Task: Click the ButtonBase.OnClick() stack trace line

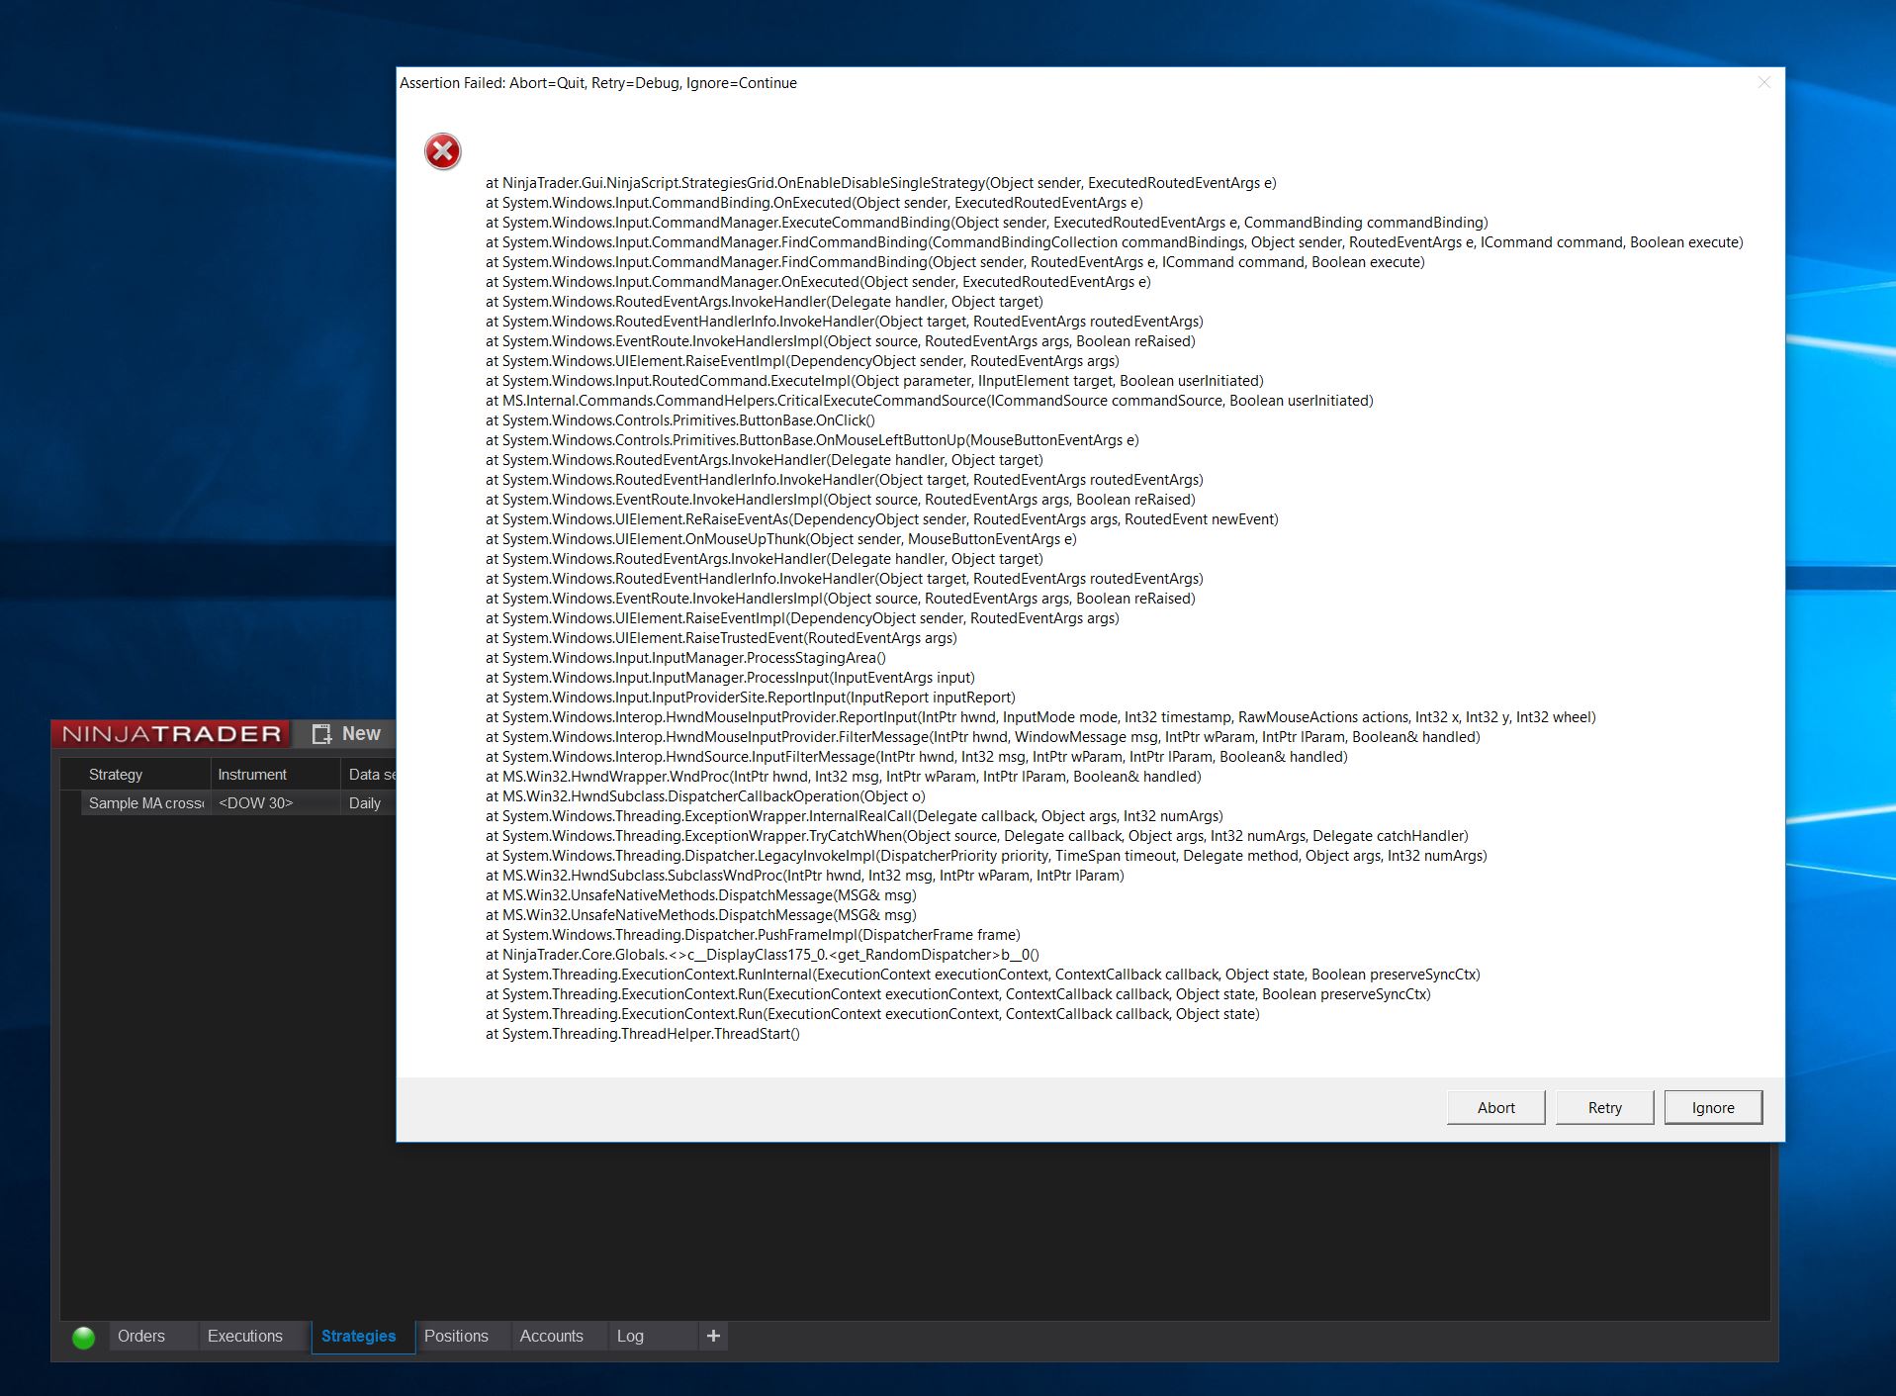Action: pos(679,420)
